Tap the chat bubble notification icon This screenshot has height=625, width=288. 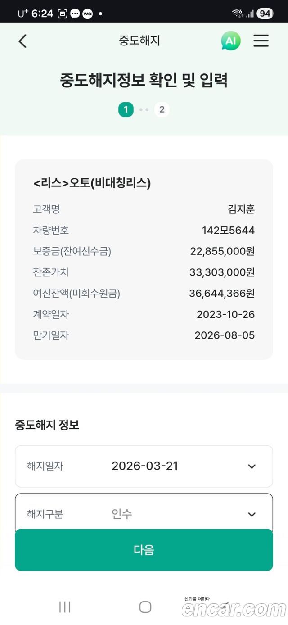point(75,14)
